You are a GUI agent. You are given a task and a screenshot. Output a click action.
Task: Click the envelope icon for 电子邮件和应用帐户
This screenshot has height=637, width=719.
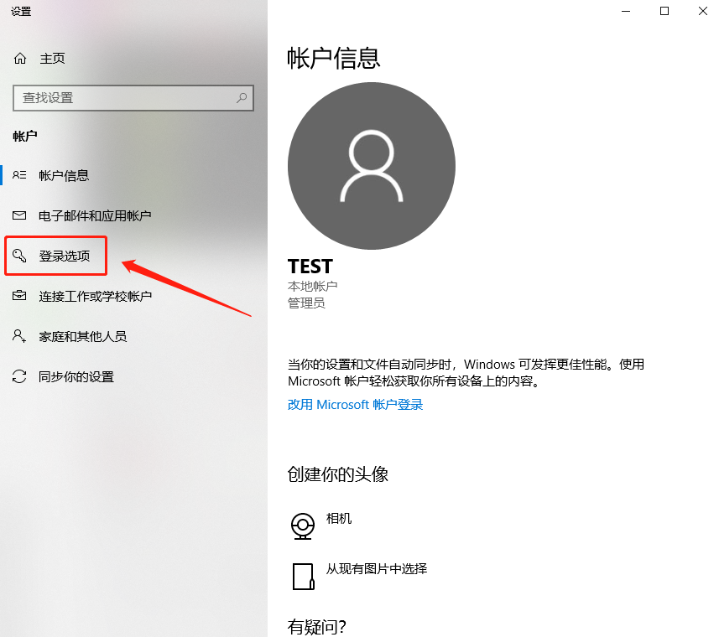[x=19, y=215]
